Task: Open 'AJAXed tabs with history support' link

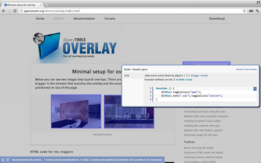Action: coord(203,130)
